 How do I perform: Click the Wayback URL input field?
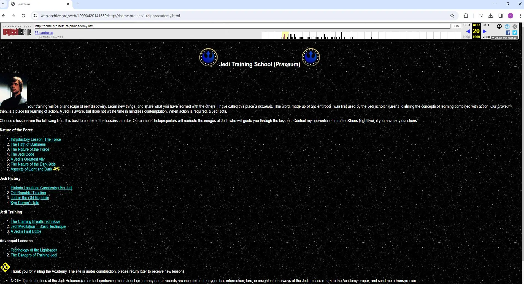pos(242,26)
